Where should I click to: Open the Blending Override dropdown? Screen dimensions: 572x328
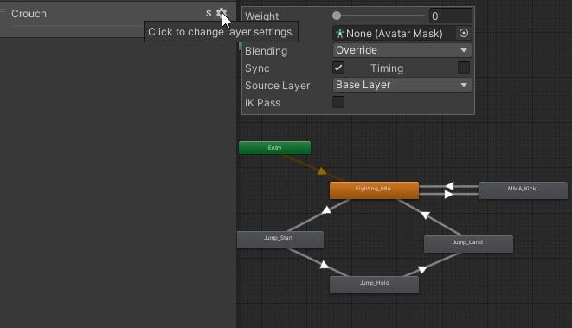click(x=402, y=50)
